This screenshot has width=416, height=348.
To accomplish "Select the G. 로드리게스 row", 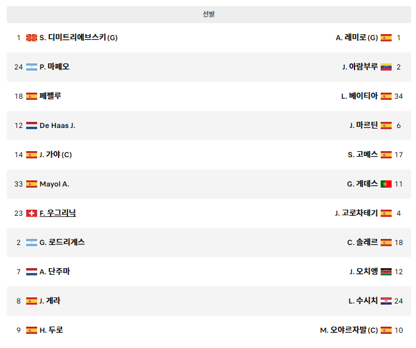I will 209,243.
